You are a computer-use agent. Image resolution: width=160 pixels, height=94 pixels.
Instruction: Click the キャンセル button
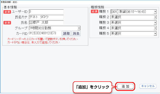click(148, 86)
